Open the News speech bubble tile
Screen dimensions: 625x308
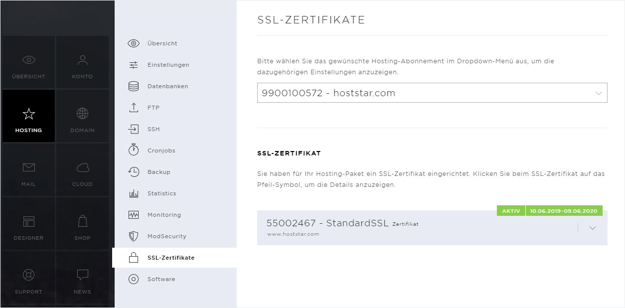82,278
